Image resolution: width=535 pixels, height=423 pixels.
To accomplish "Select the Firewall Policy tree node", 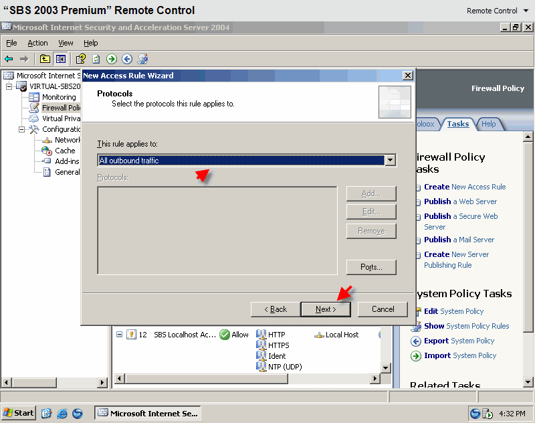I will click(61, 108).
